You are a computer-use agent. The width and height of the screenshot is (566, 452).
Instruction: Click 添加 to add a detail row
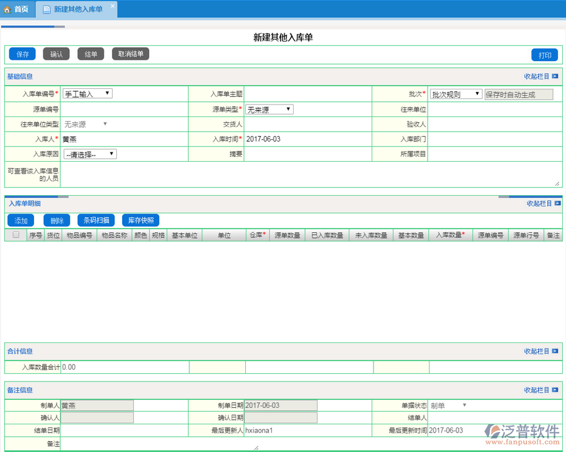21,220
